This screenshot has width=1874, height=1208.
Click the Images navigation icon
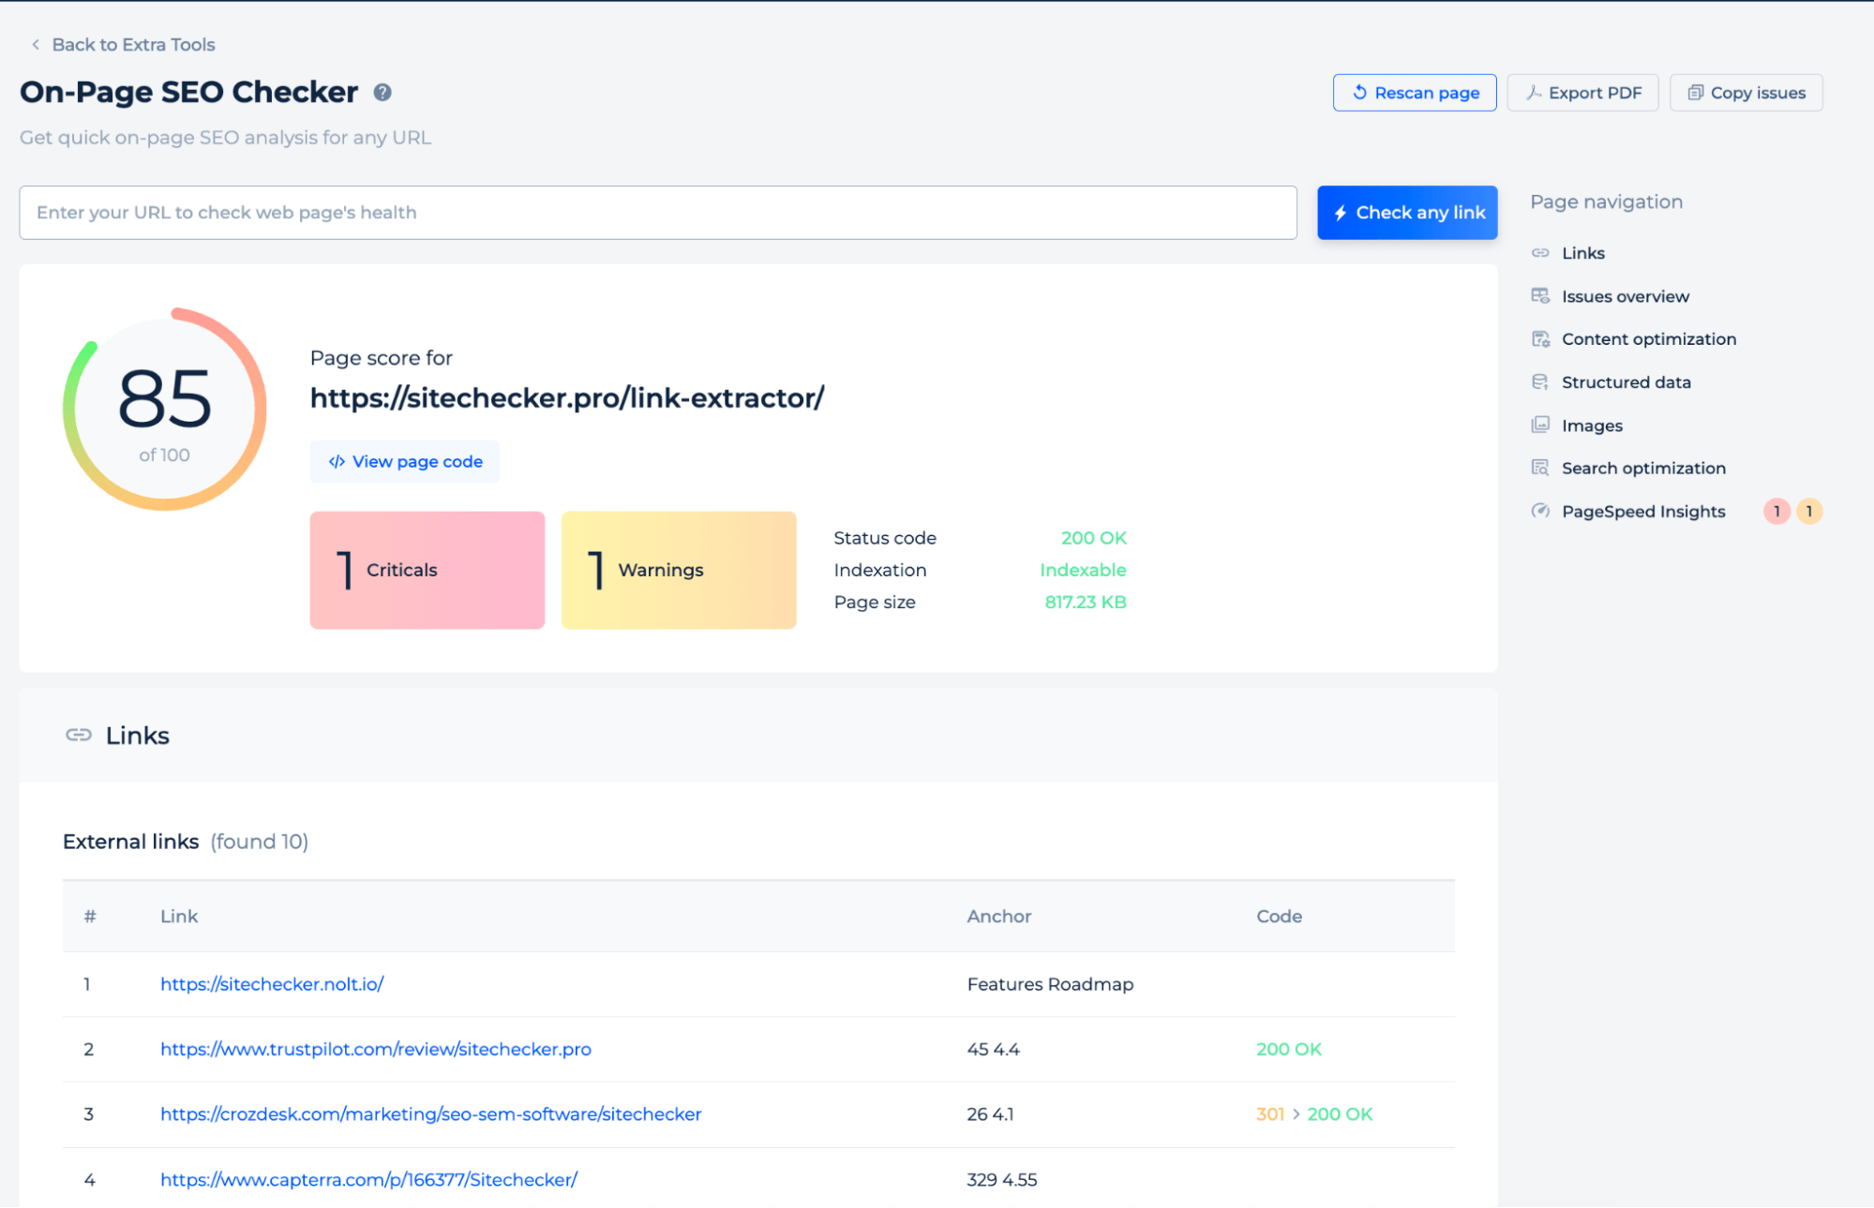(1540, 425)
